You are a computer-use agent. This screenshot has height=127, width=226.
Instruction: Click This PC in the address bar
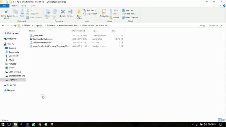(x=28, y=25)
